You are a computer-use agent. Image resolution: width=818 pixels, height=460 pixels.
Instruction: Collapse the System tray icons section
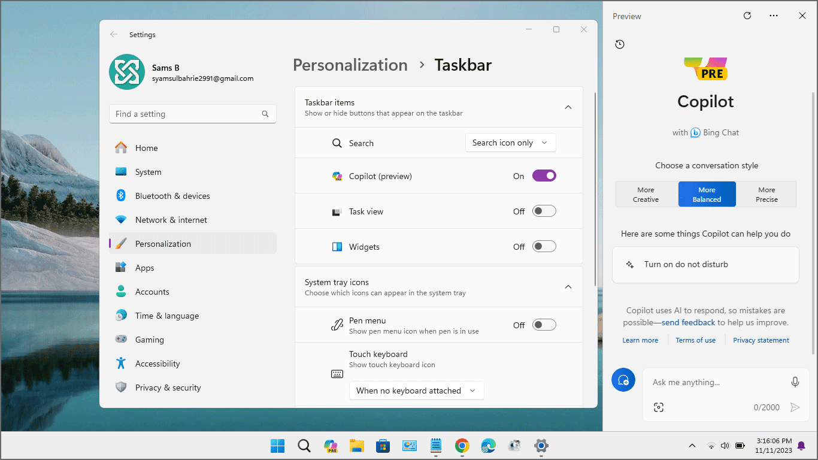click(x=568, y=287)
